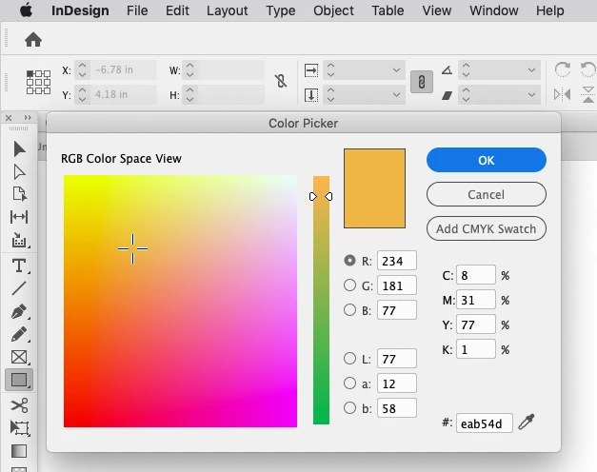Toggle constrain proportions for width and height

(281, 81)
